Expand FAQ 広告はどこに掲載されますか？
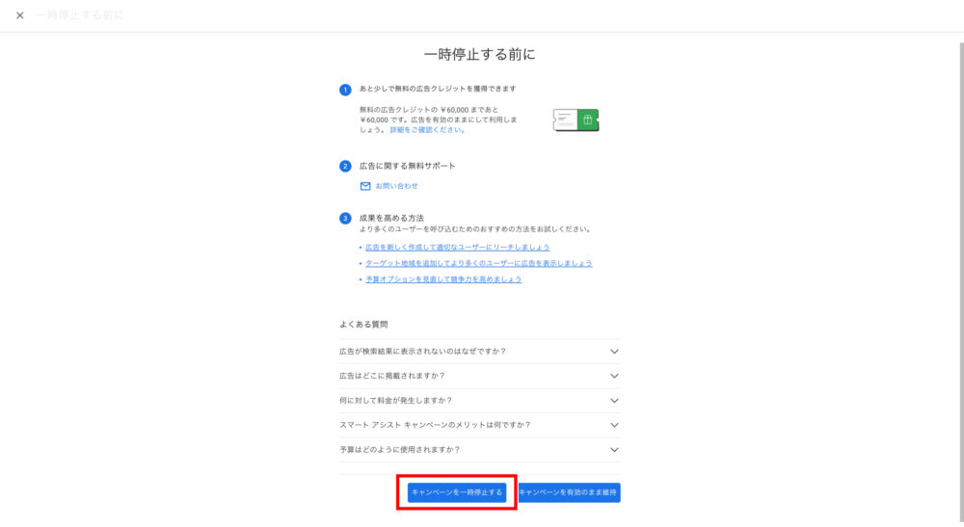Viewport: 964px width, 527px height. pyautogui.click(x=479, y=376)
